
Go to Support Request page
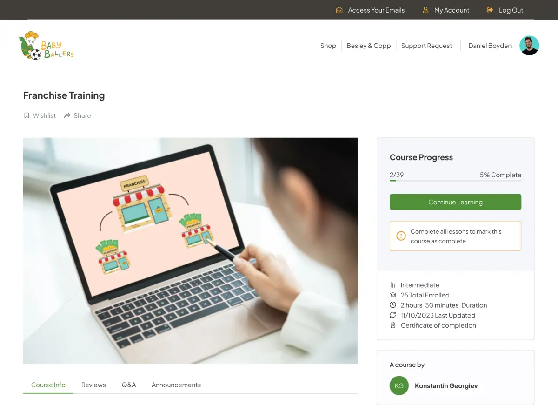click(426, 46)
